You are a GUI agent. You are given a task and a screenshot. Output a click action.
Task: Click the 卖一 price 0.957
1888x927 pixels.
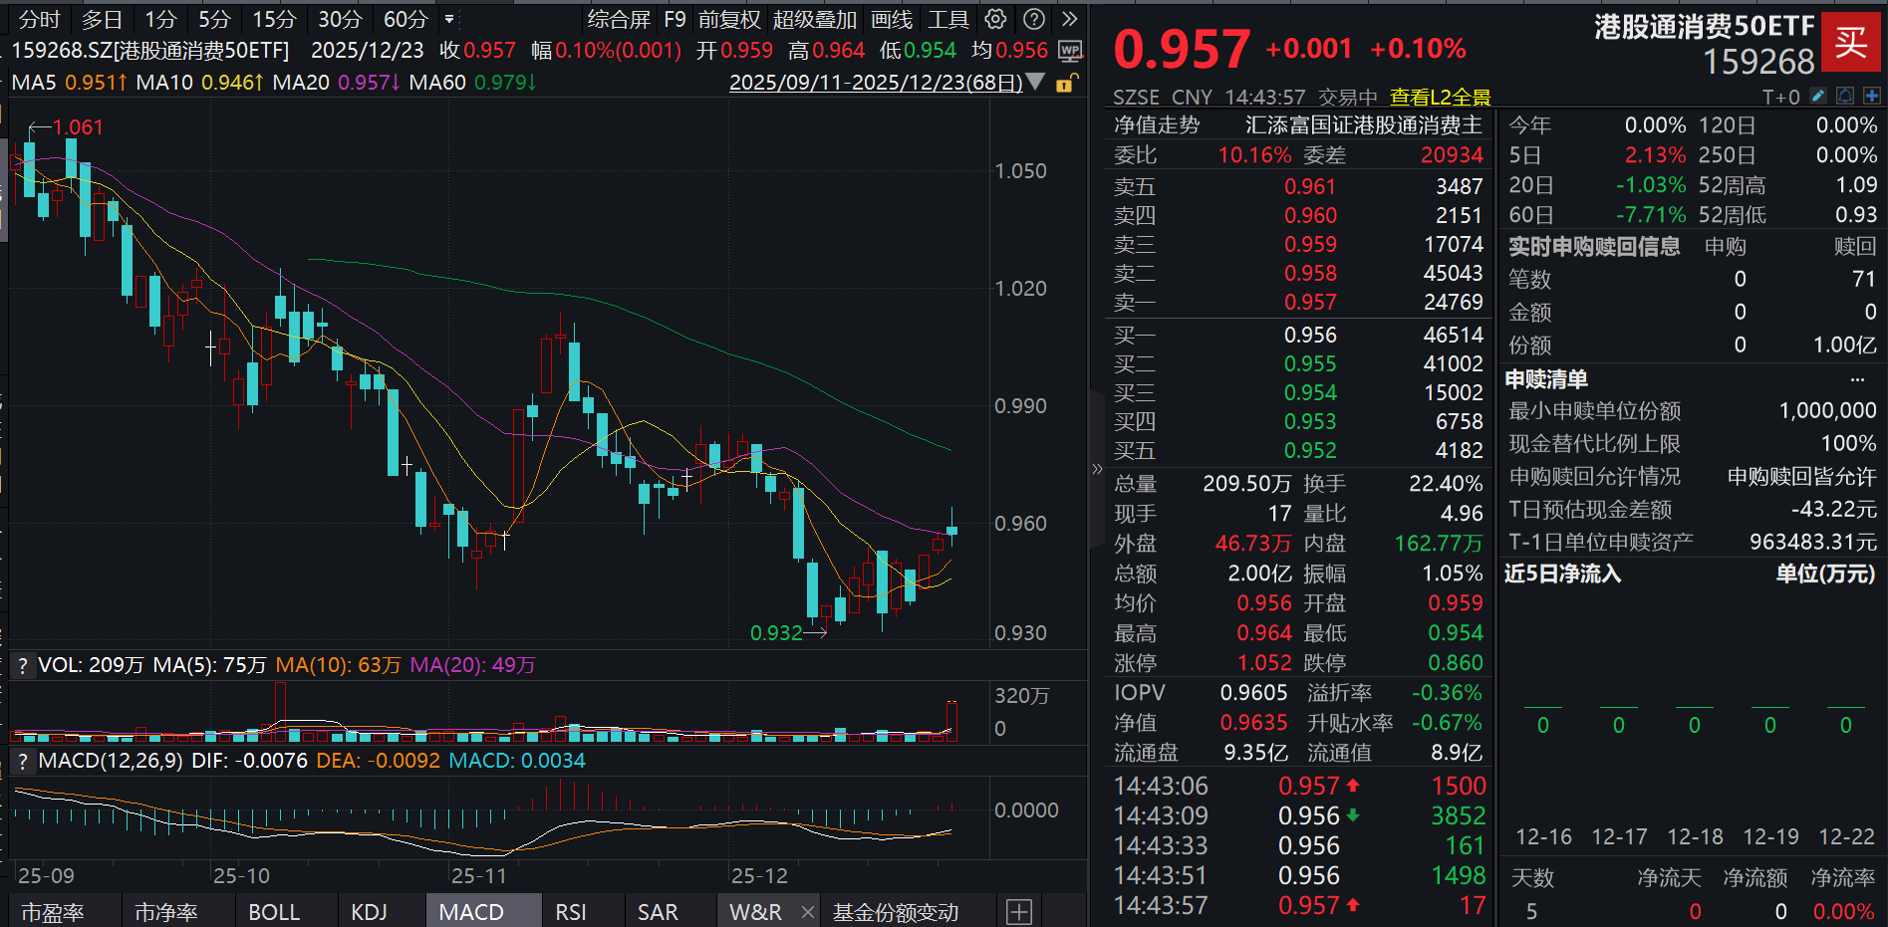coord(1310,302)
